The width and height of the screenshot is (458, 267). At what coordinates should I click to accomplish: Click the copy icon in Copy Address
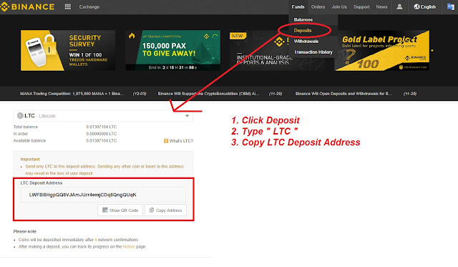(x=152, y=210)
